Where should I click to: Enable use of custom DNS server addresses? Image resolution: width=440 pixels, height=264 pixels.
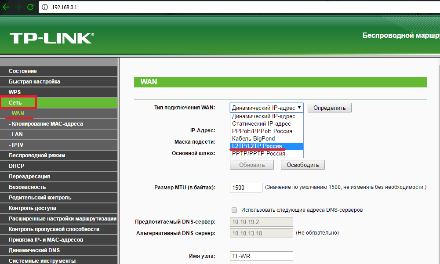(x=234, y=210)
